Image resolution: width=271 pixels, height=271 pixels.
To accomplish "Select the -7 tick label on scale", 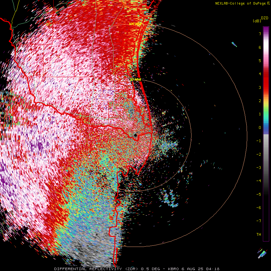I will (259, 221).
